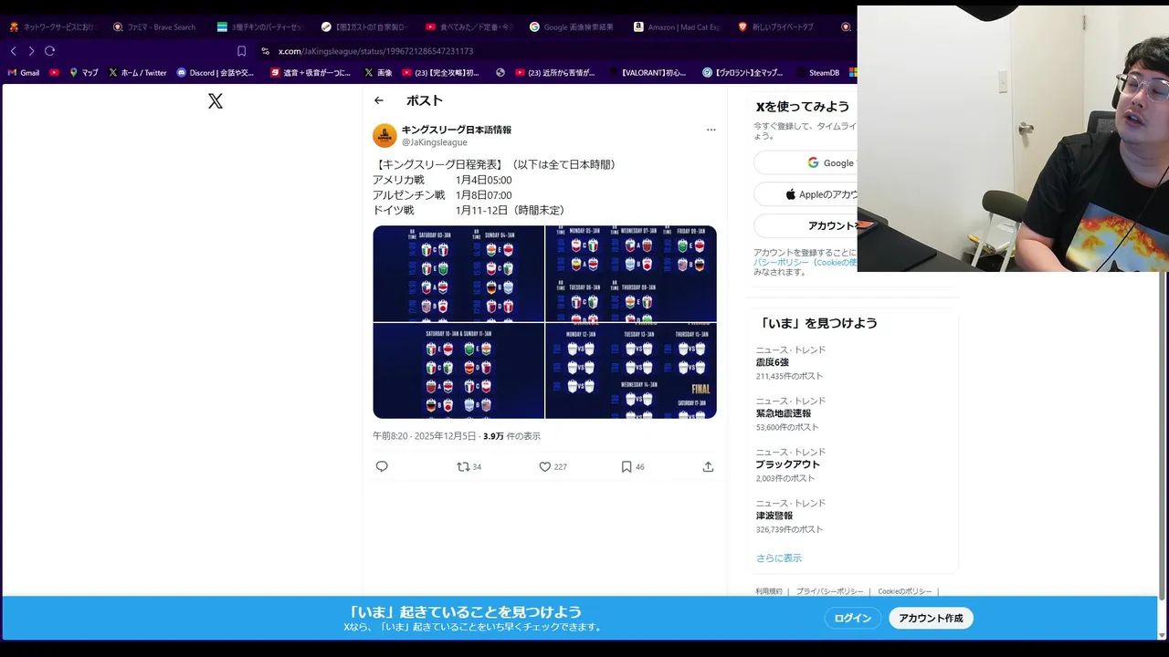Open the Cookieのポリシー footer link
The height and width of the screenshot is (657, 1169).
point(905,591)
